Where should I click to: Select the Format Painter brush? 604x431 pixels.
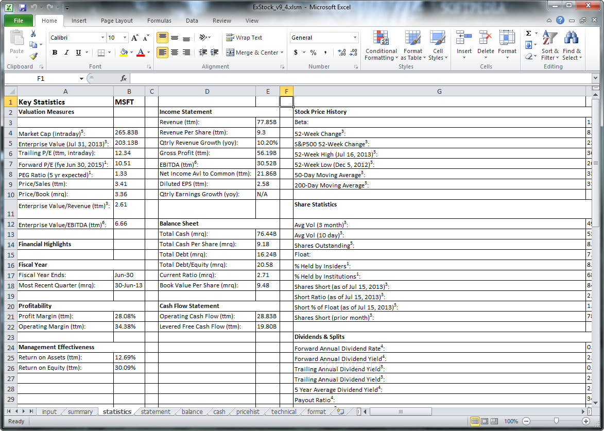coord(33,56)
